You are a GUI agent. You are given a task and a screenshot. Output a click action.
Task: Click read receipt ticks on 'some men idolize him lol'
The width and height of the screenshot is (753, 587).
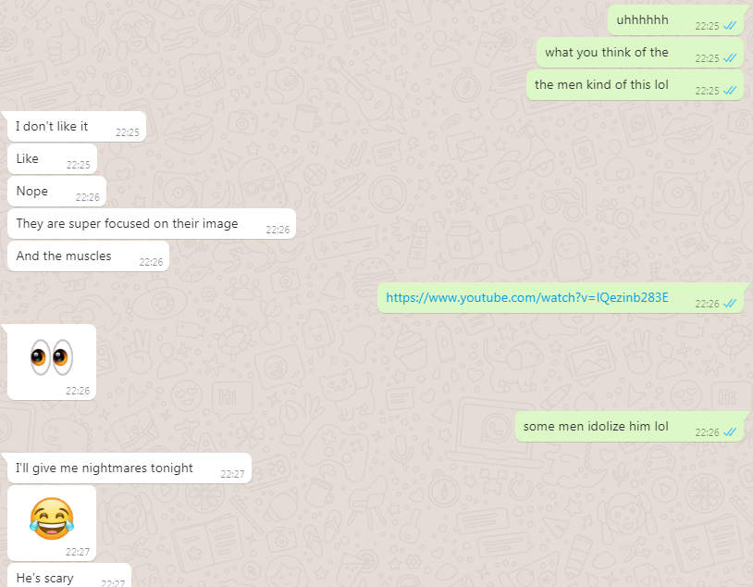click(730, 432)
